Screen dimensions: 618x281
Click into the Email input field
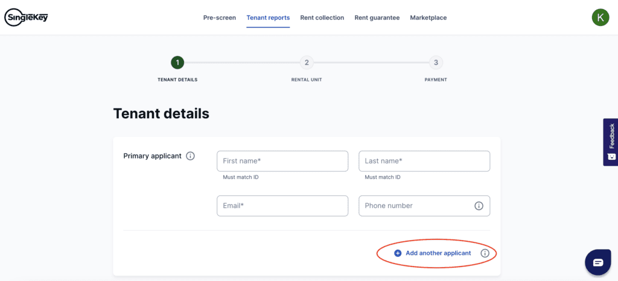click(282, 206)
